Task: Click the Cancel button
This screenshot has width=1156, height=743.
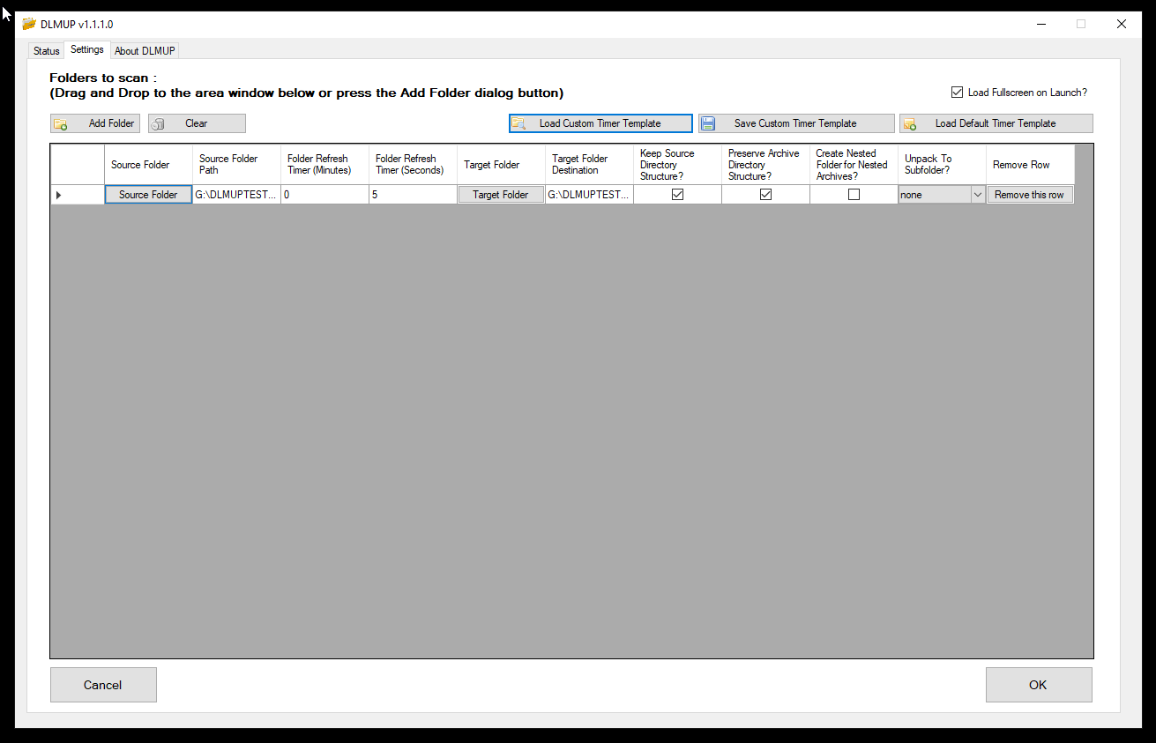Action: click(x=103, y=685)
